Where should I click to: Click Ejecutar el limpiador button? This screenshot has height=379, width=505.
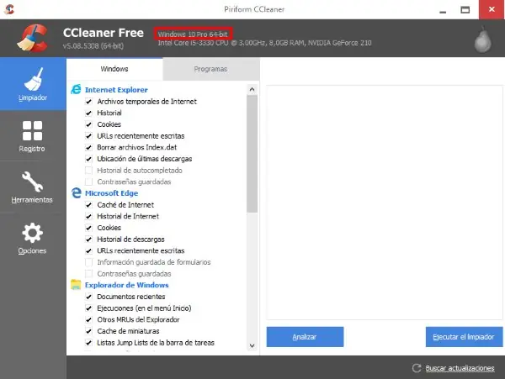(464, 337)
